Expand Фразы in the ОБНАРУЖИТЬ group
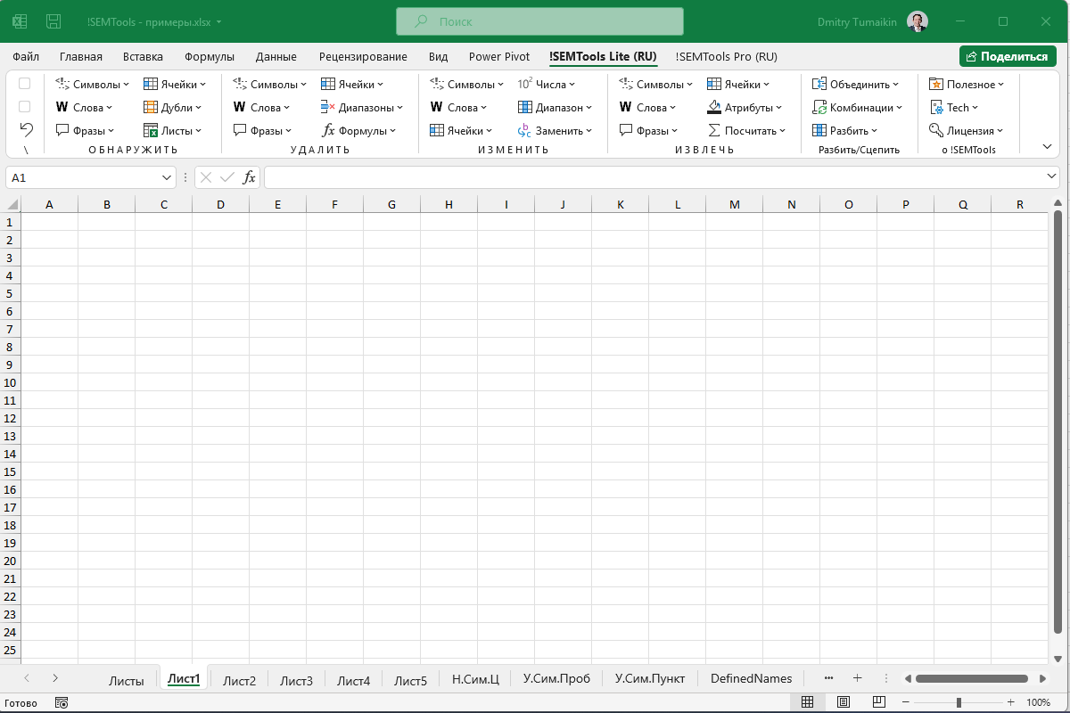The image size is (1070, 713). [x=85, y=131]
